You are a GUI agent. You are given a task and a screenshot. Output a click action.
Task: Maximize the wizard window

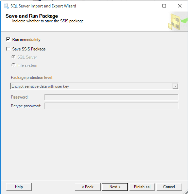pos(164,6)
